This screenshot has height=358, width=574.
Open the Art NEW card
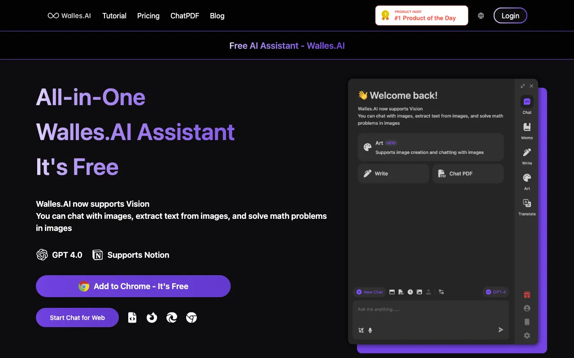pyautogui.click(x=431, y=147)
